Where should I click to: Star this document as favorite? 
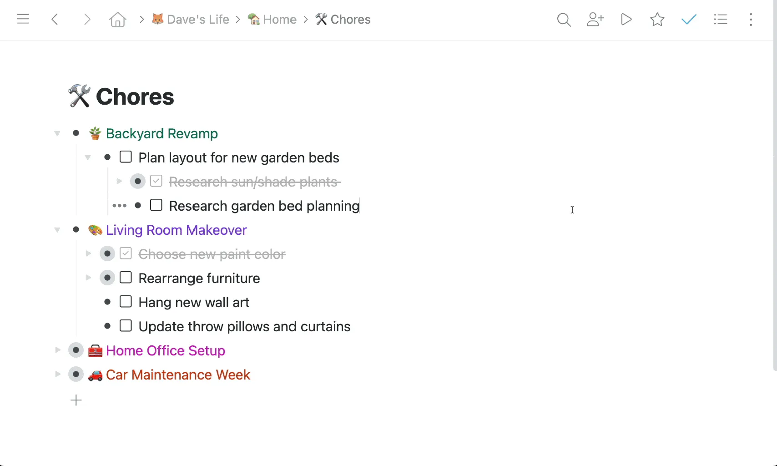[657, 19]
